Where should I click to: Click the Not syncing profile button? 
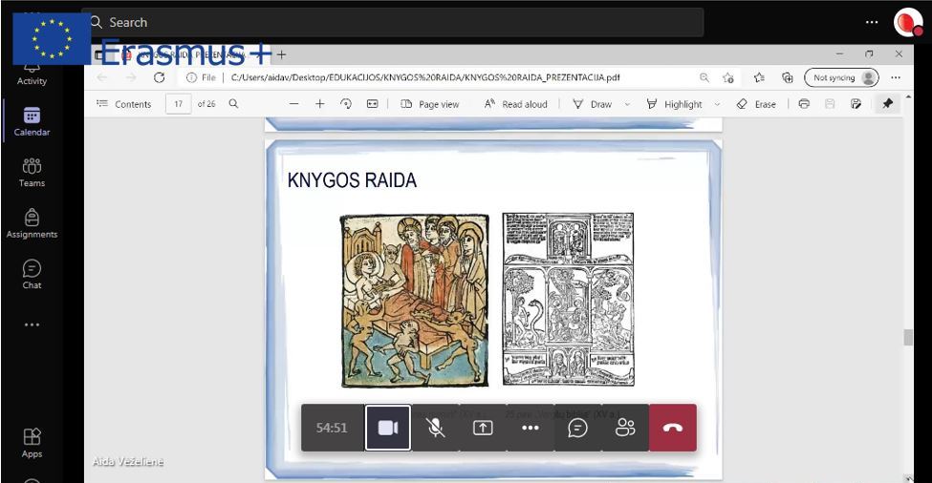841,77
